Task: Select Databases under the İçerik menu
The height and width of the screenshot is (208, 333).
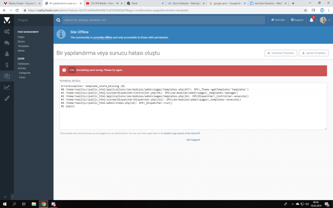Action: (x=23, y=63)
